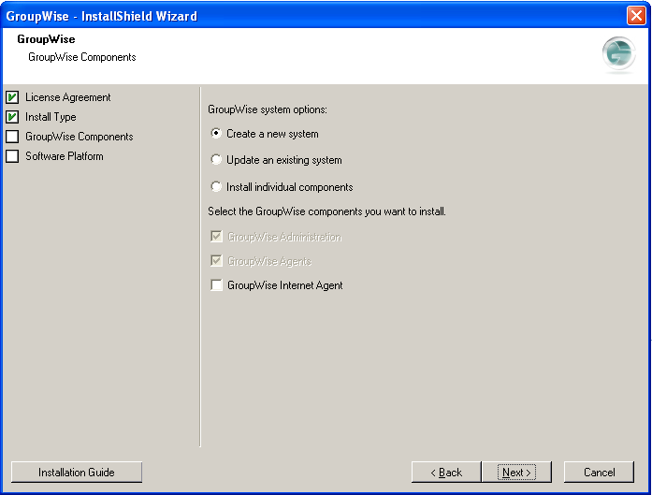The height and width of the screenshot is (495, 652).
Task: Choose Install individual components radio button
Action: tap(216, 187)
